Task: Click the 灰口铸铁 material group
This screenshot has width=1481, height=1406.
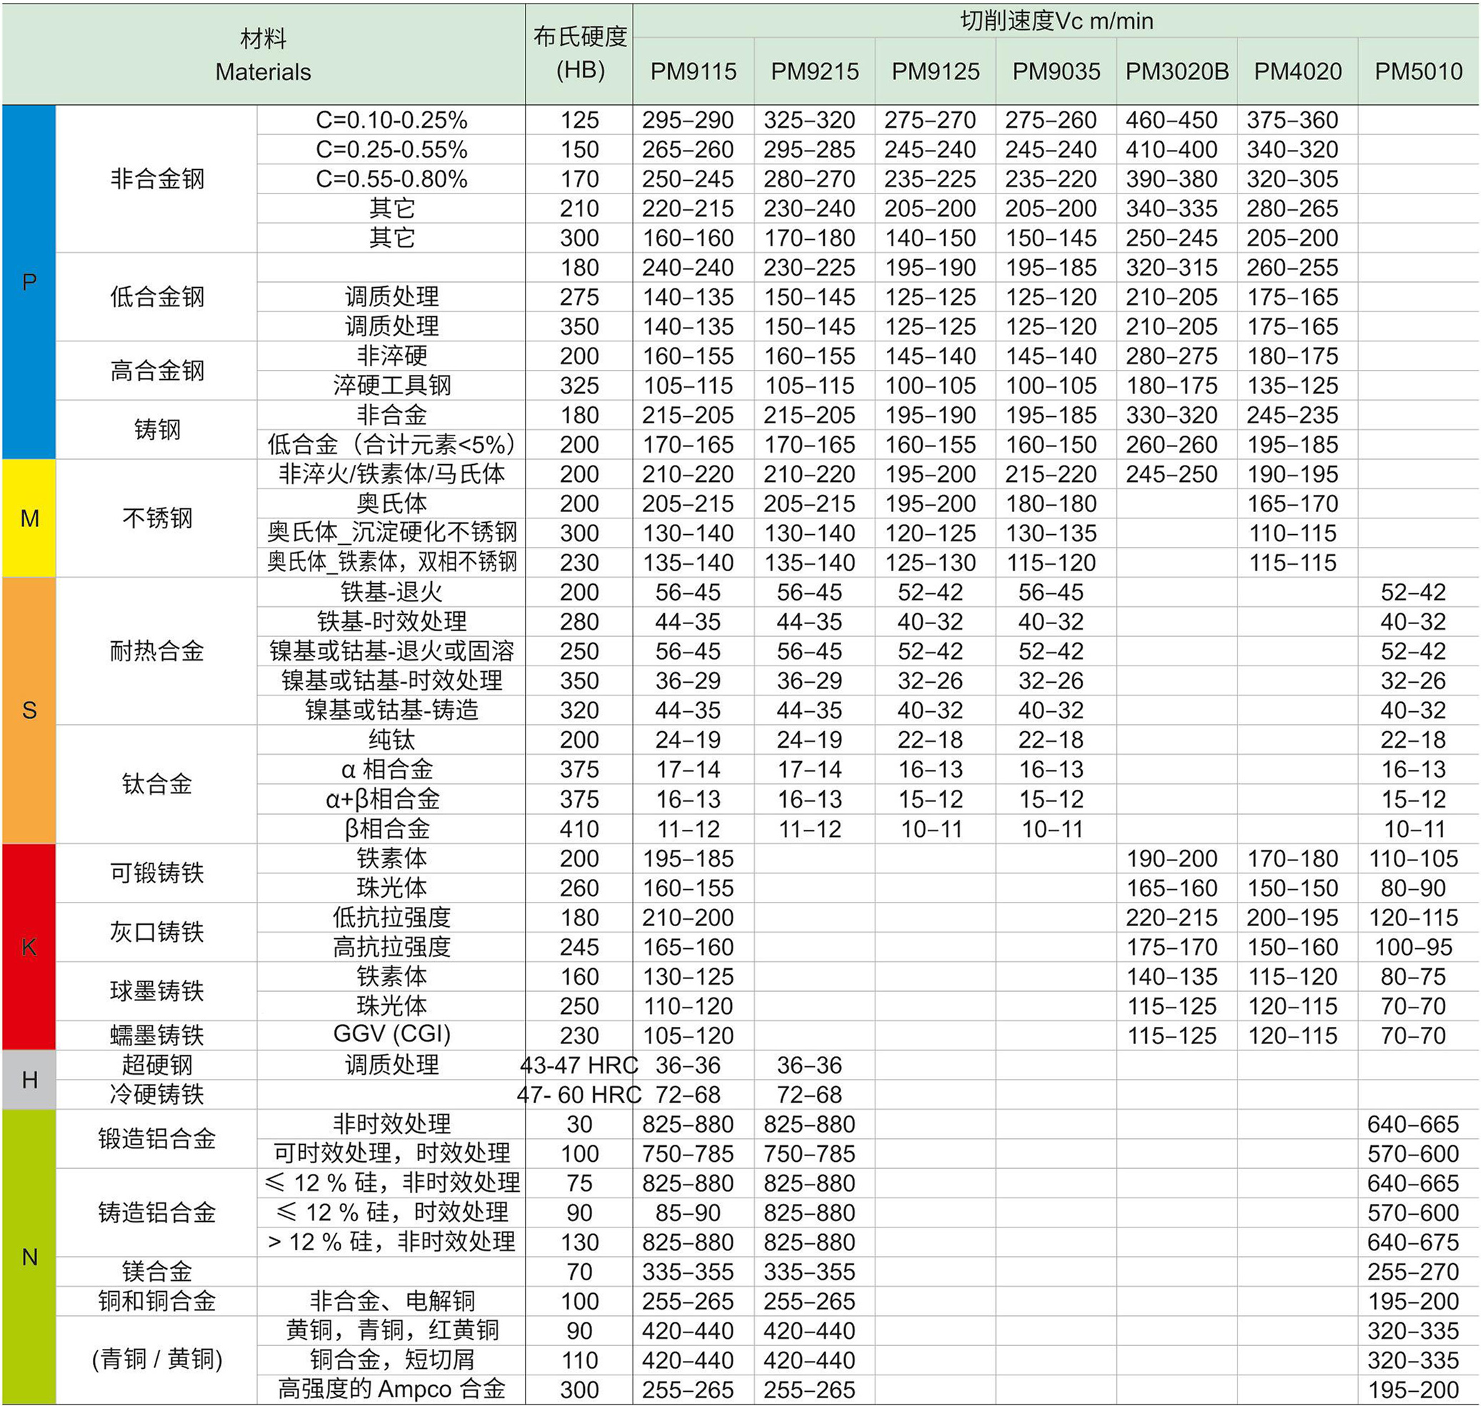Action: [156, 932]
